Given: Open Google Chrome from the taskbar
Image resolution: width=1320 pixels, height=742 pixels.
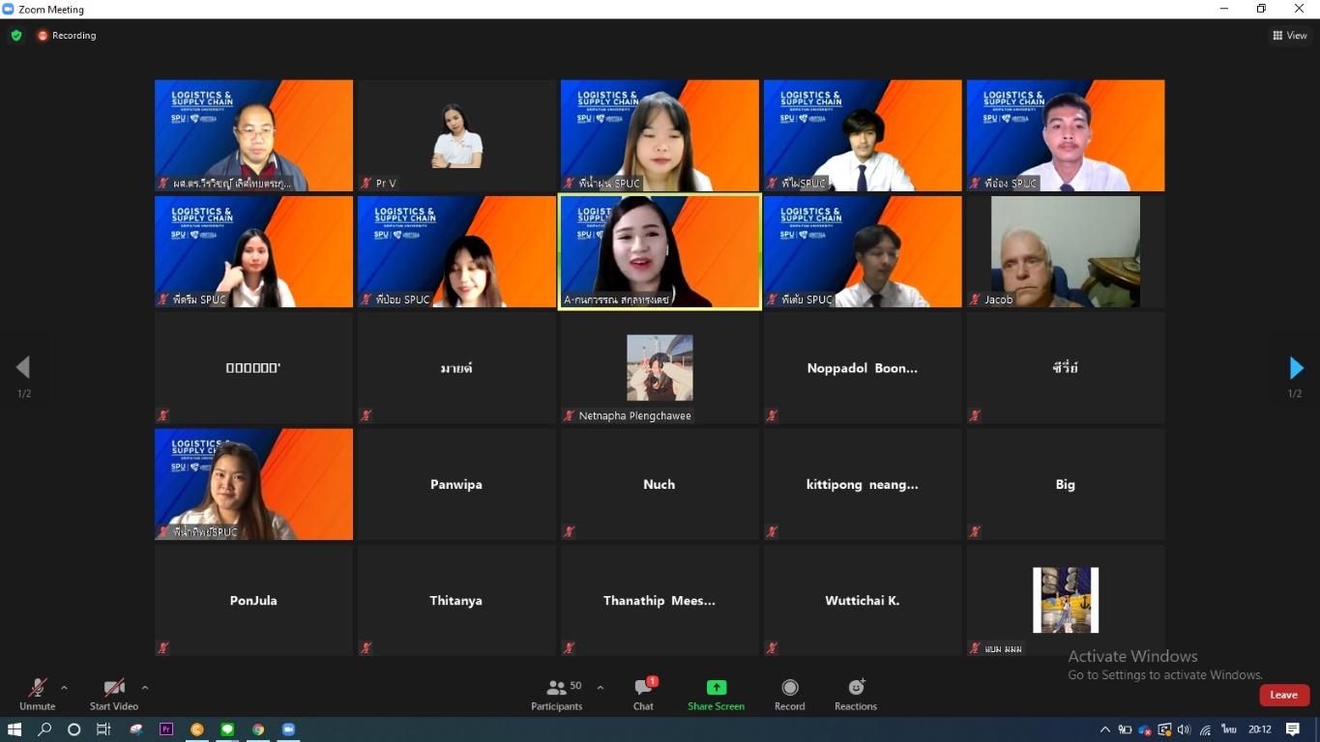Looking at the screenshot, I should click(258, 729).
